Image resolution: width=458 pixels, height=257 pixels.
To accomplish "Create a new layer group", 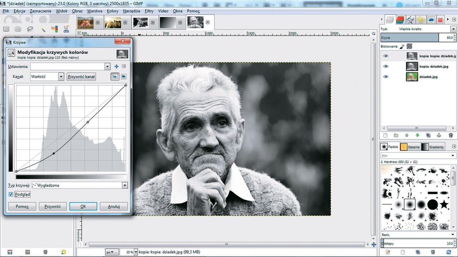I will pyautogui.click(x=396, y=135).
